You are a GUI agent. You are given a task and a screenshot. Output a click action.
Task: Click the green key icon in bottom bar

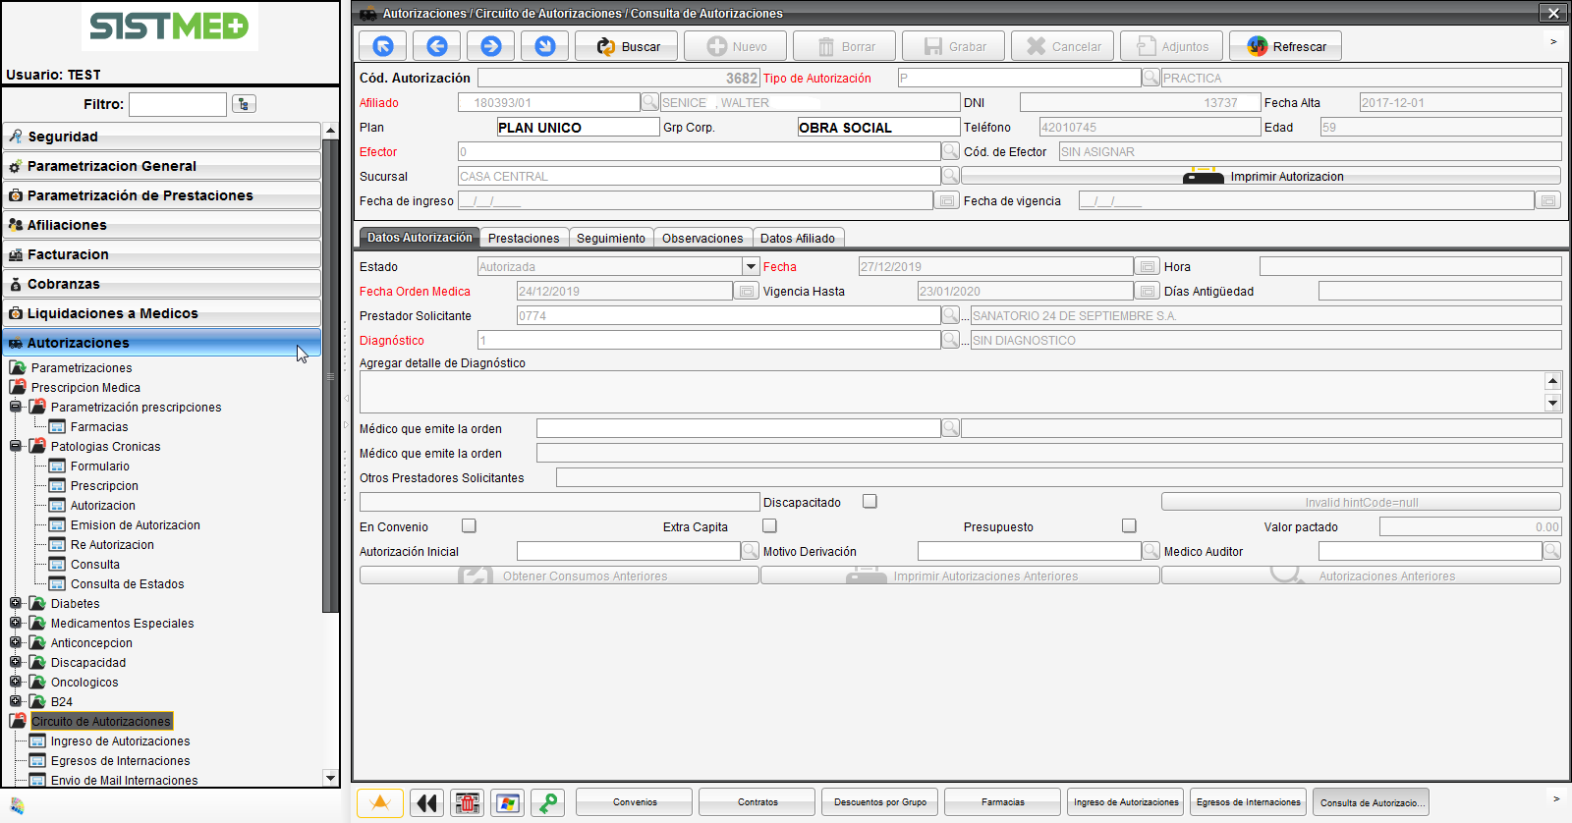[x=548, y=802]
